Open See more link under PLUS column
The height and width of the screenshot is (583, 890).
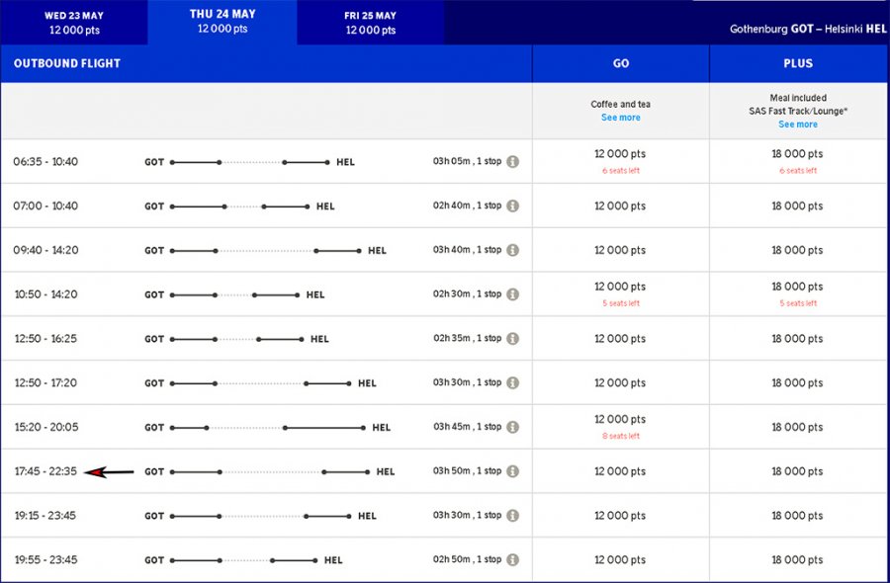coord(797,125)
